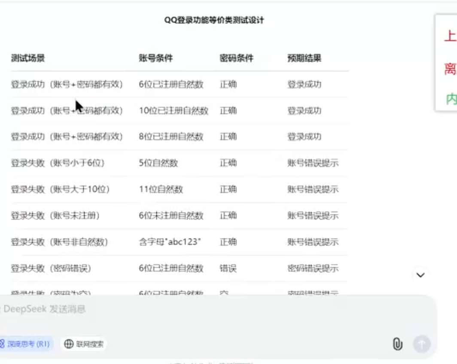Select cell 含字母"abc123"

pyautogui.click(x=170, y=242)
